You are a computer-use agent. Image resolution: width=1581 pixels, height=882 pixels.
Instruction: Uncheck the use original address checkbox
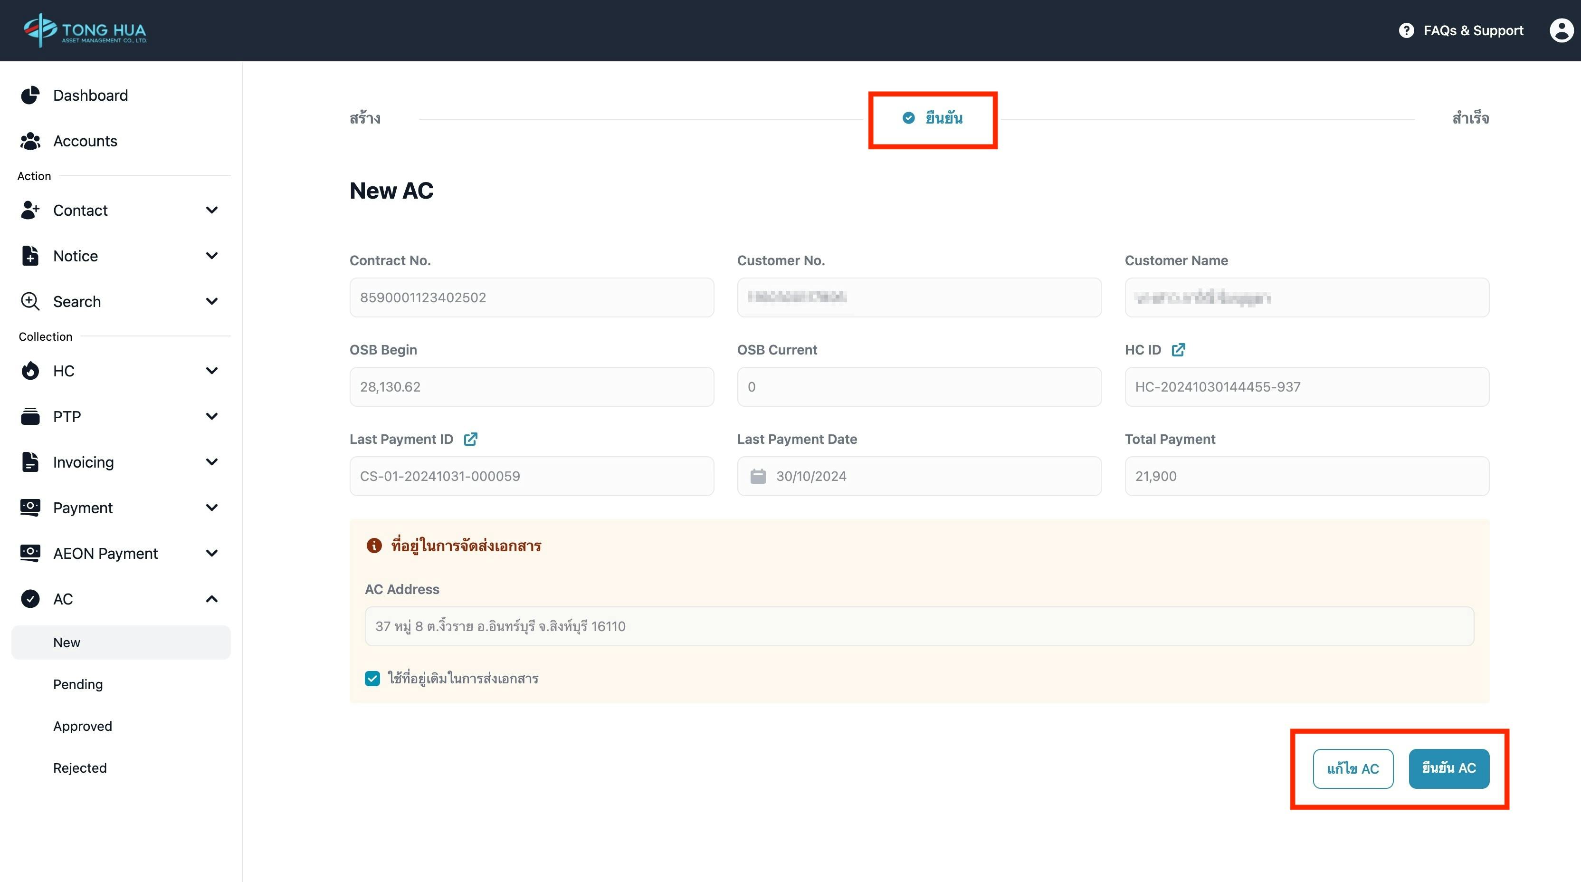point(372,678)
